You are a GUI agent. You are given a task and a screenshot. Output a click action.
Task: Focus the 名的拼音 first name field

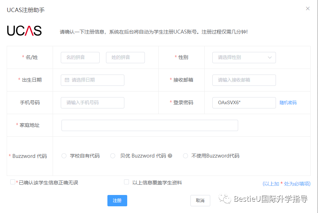pos(80,58)
